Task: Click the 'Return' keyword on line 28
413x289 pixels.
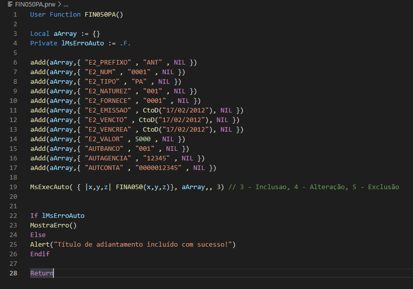Action: click(x=42, y=273)
